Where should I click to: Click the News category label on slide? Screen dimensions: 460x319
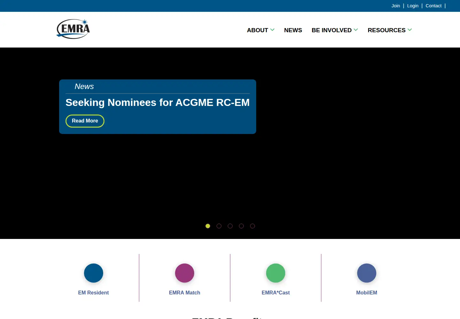coord(84,86)
